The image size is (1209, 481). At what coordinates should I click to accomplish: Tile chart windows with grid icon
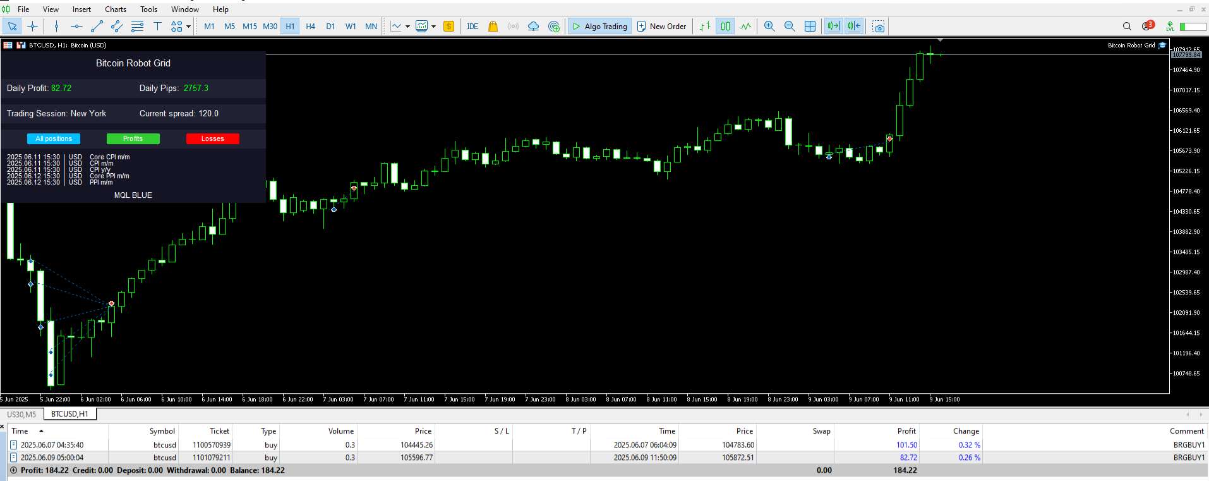coord(810,26)
